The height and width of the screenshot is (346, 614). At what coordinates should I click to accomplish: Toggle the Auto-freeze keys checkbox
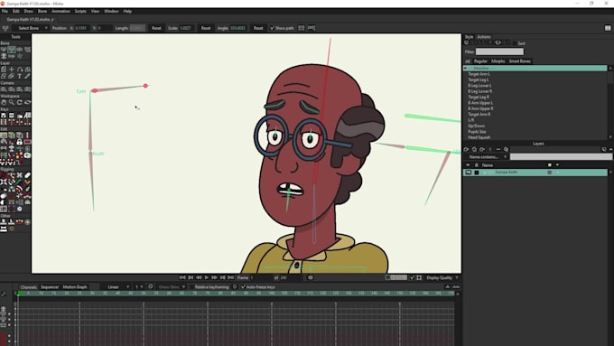coord(243,287)
